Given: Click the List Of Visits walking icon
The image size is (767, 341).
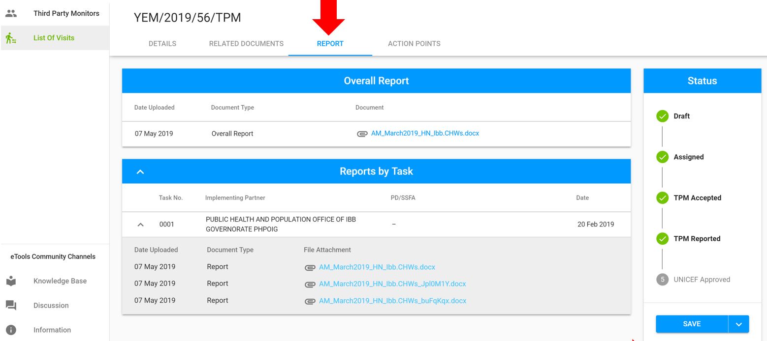Looking at the screenshot, I should click(x=11, y=38).
